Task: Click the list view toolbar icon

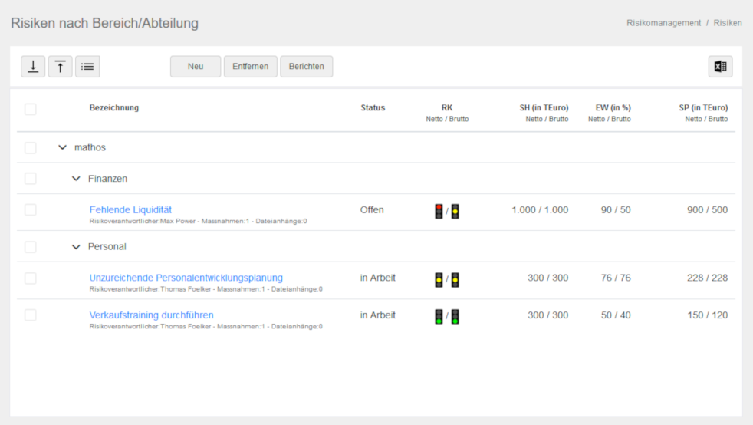Action: coord(87,67)
